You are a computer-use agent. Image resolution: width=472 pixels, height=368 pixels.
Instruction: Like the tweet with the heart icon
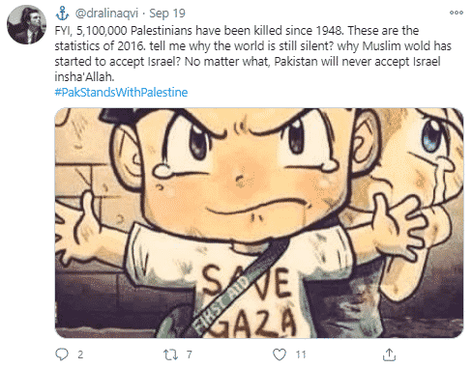click(280, 354)
